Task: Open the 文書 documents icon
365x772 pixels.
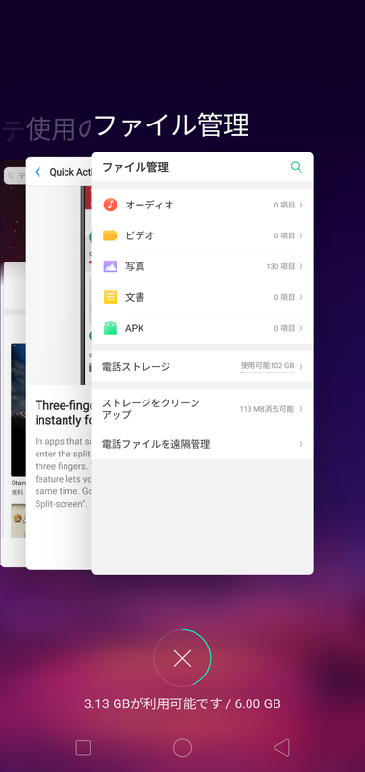Action: coord(111,297)
